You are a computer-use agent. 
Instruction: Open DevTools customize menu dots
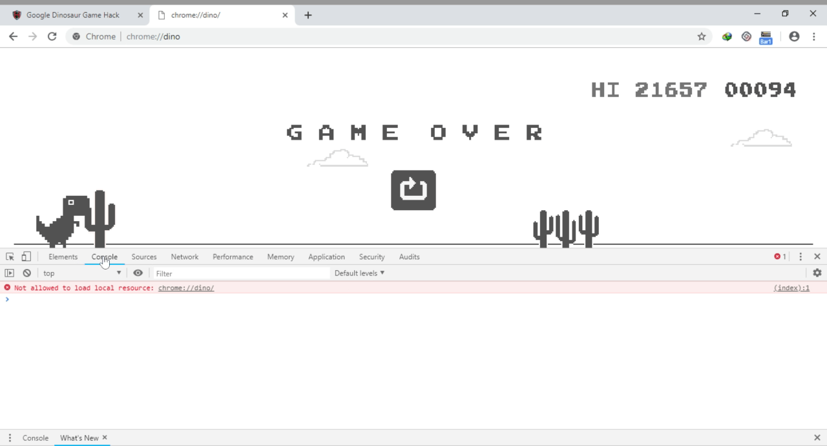click(x=801, y=257)
